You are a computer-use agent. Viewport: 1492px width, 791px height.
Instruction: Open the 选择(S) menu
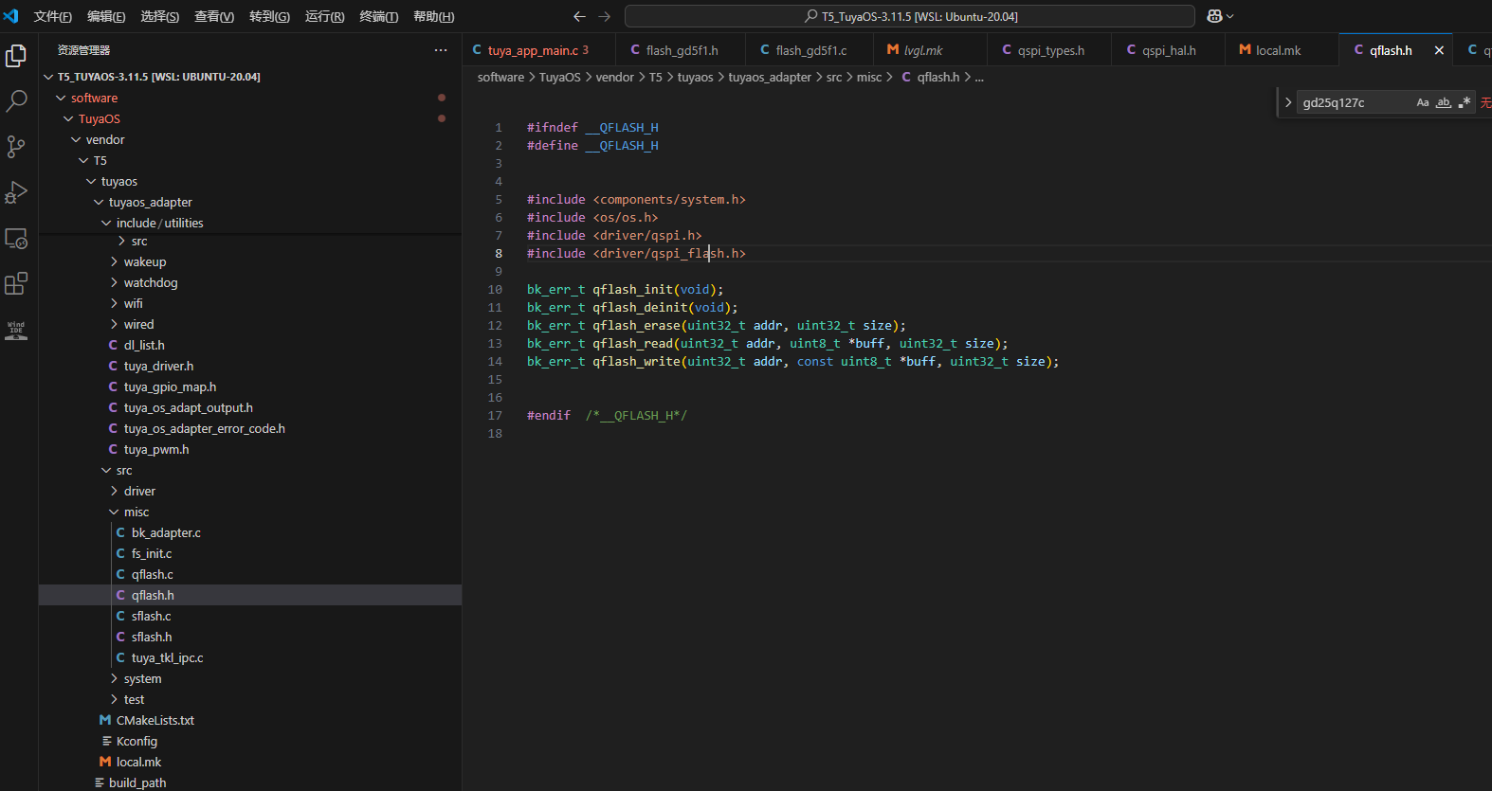tap(159, 16)
